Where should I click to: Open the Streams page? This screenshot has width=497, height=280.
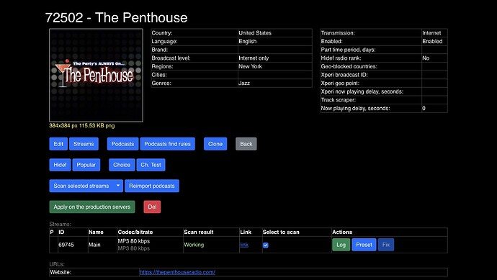coord(84,144)
